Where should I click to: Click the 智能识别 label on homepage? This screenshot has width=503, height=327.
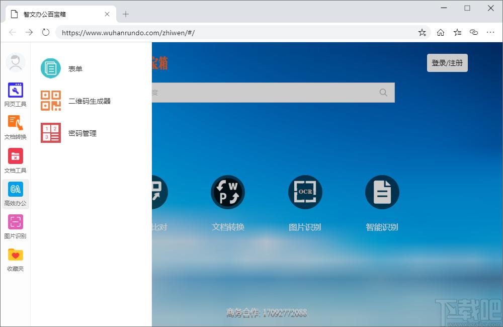click(x=382, y=227)
